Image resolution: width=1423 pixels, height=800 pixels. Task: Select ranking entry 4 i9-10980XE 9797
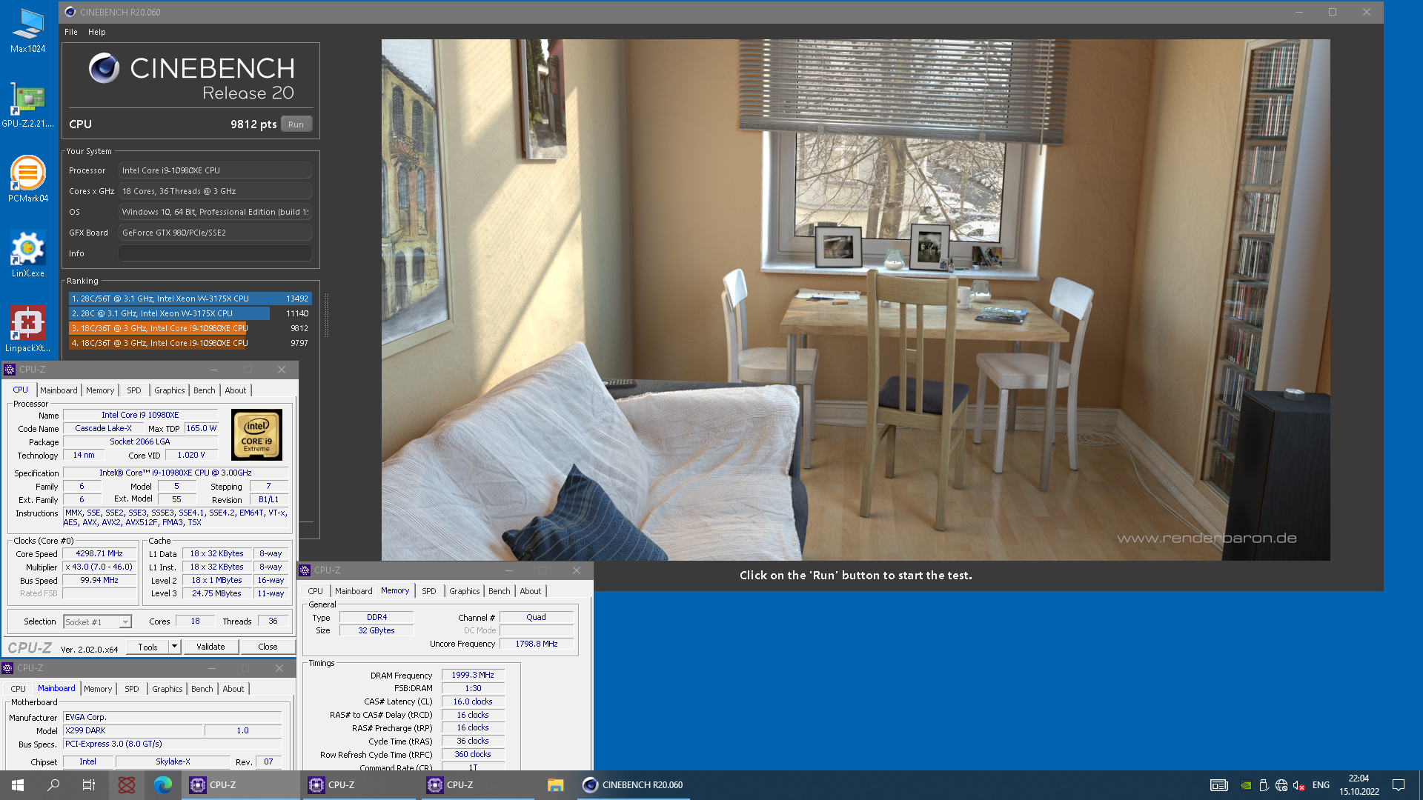click(x=190, y=343)
